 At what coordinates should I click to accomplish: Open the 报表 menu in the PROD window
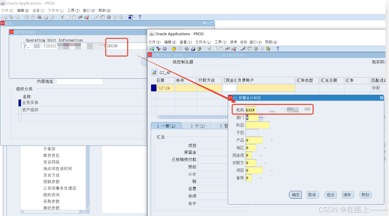(233, 42)
